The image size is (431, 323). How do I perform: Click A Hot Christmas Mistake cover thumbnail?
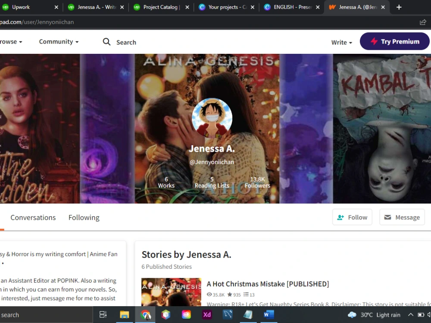click(171, 292)
